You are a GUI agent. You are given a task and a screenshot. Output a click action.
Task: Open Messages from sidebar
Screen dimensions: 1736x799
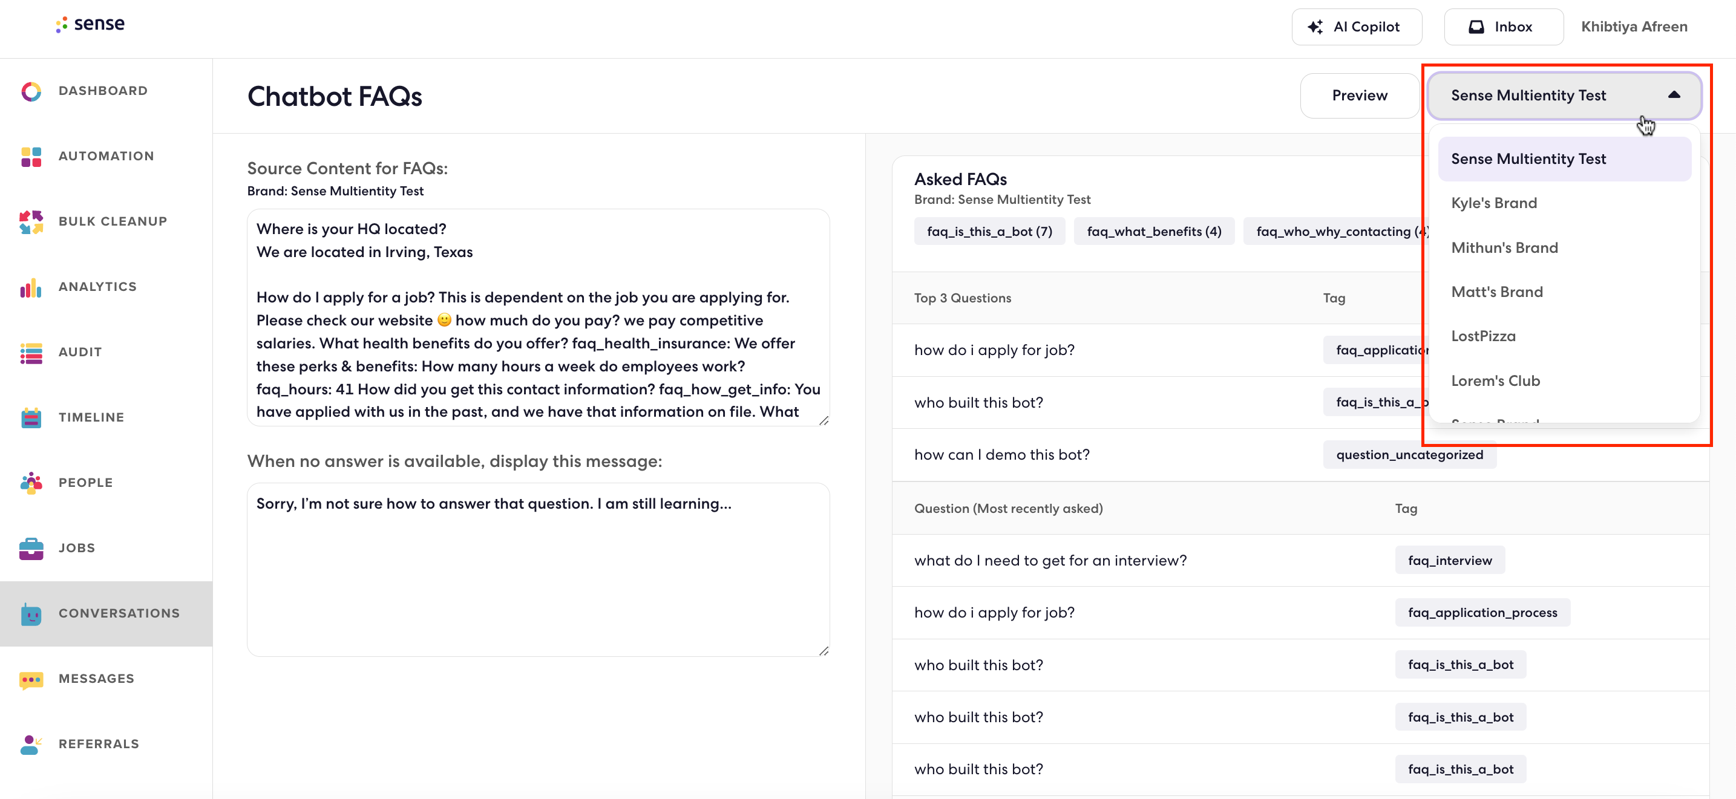coord(106,679)
